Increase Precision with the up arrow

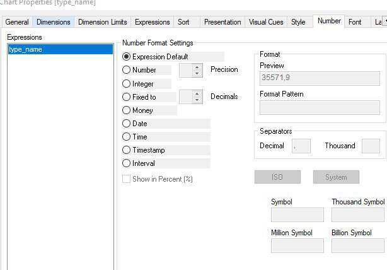(x=197, y=67)
